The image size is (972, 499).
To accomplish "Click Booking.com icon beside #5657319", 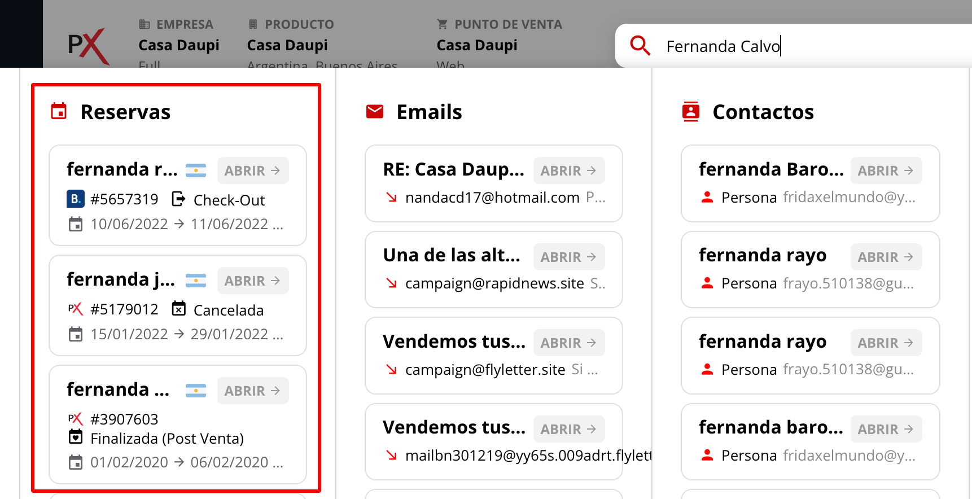I will [x=76, y=199].
